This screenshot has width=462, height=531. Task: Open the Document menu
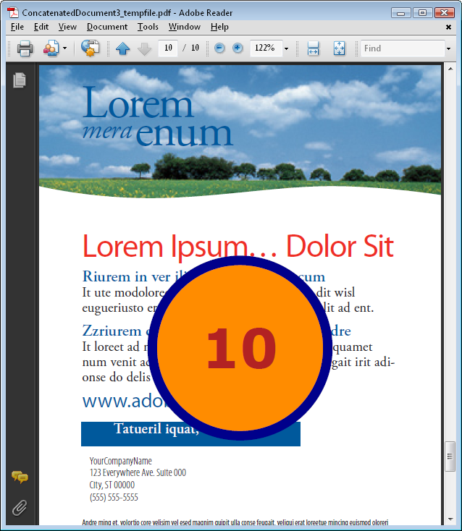pos(106,27)
